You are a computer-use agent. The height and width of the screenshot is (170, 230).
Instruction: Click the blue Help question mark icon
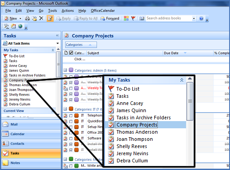[201, 18]
